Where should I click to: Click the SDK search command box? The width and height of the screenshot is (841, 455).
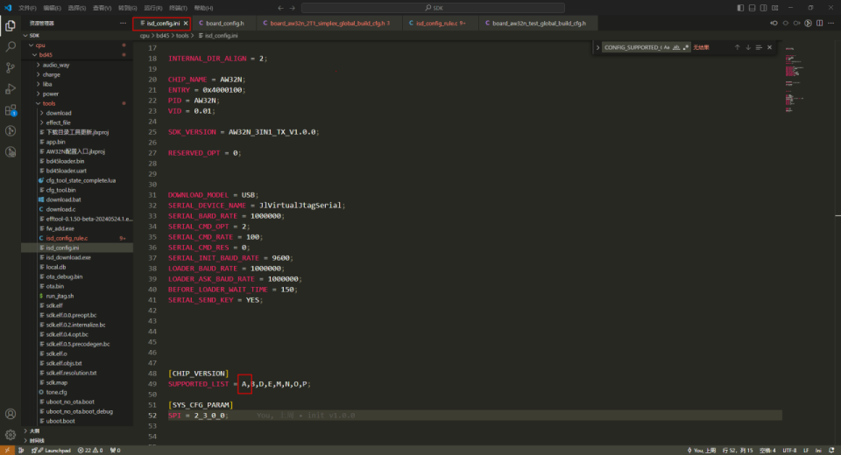(433, 8)
